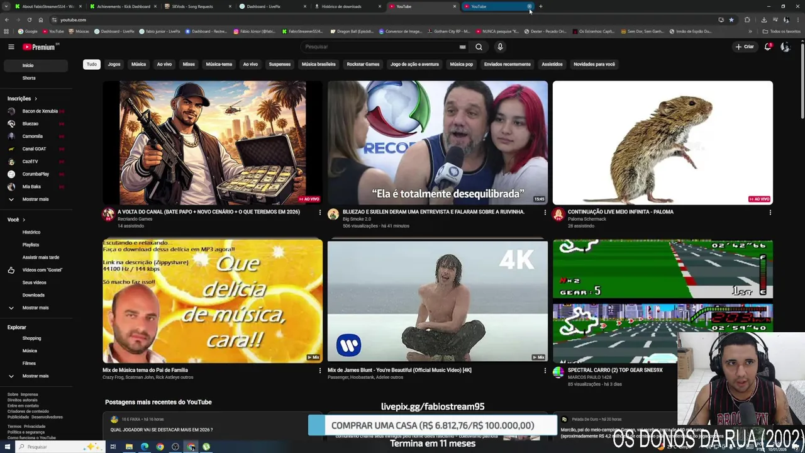
Task: Open Recriando Games channel avatar under video
Action: tap(108, 215)
